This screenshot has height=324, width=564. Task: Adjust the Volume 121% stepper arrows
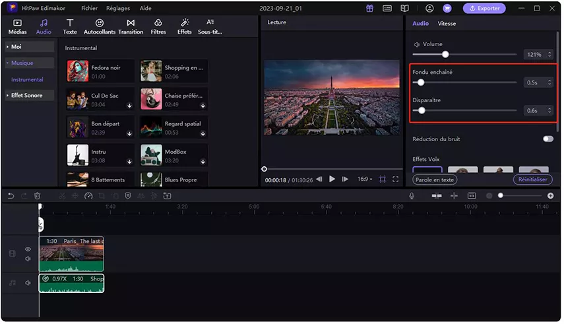[549, 54]
